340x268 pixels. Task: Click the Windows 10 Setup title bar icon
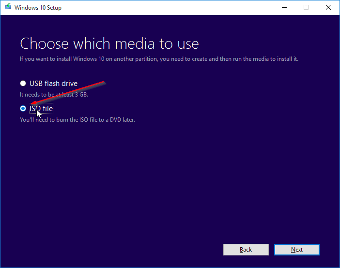click(x=8, y=7)
